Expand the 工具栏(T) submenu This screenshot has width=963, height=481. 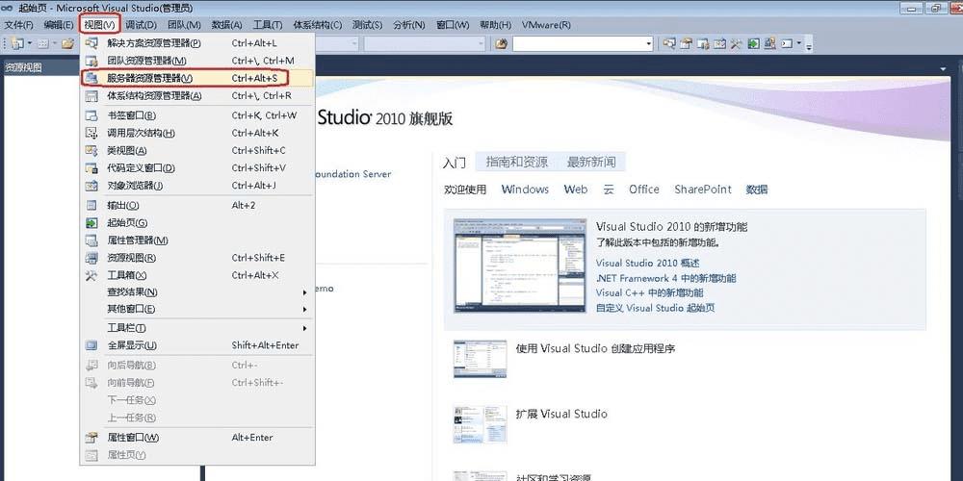point(304,328)
